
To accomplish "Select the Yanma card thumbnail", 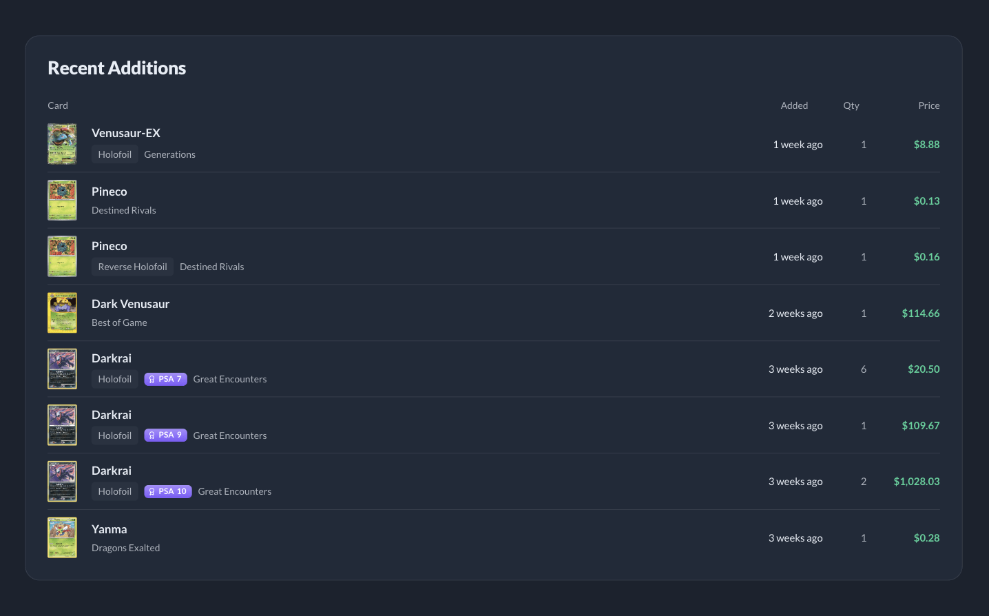I will [x=62, y=537].
